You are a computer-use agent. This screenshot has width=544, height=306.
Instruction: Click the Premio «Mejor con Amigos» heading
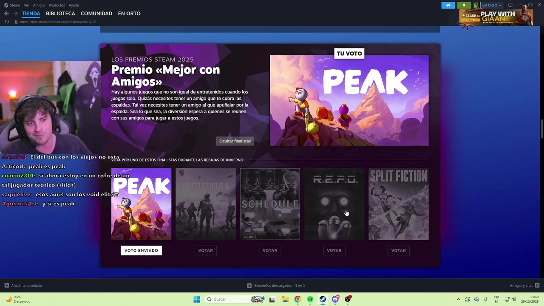165,75
